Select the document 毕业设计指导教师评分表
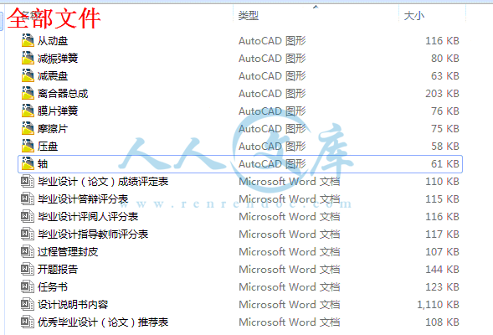Screen dimensions: 493x335 (x=93, y=234)
